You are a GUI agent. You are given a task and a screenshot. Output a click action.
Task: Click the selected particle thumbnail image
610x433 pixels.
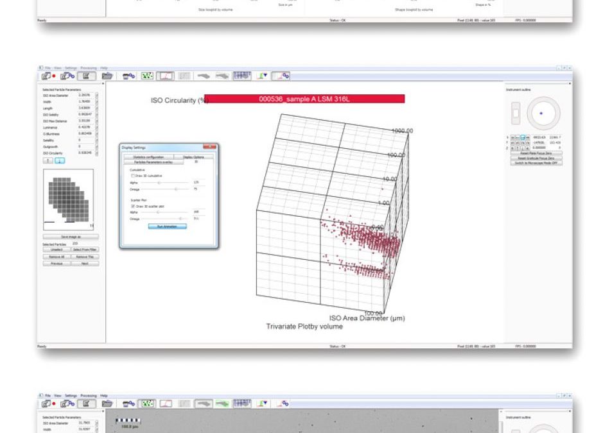pyautogui.click(x=69, y=200)
